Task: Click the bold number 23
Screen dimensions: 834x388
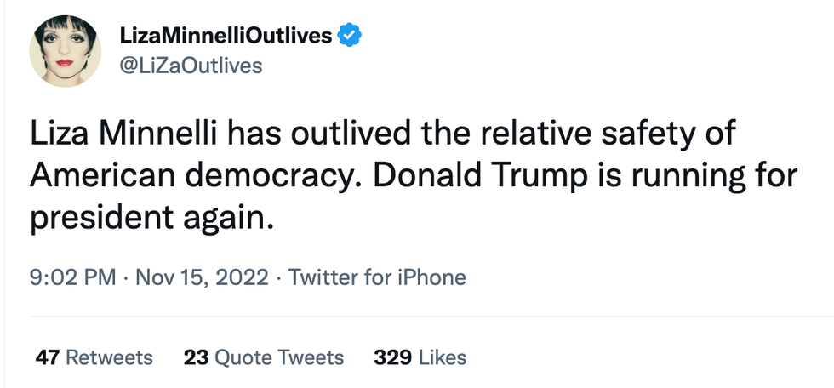Action: point(195,357)
